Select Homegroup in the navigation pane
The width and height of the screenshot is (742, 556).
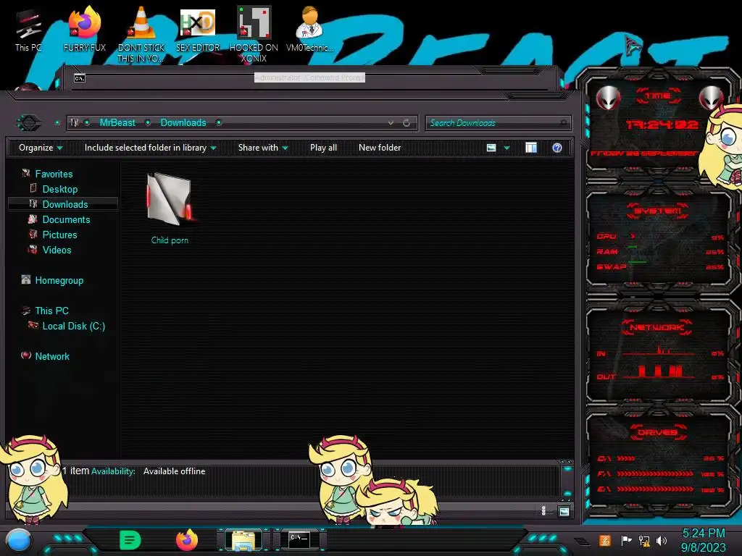coord(59,280)
